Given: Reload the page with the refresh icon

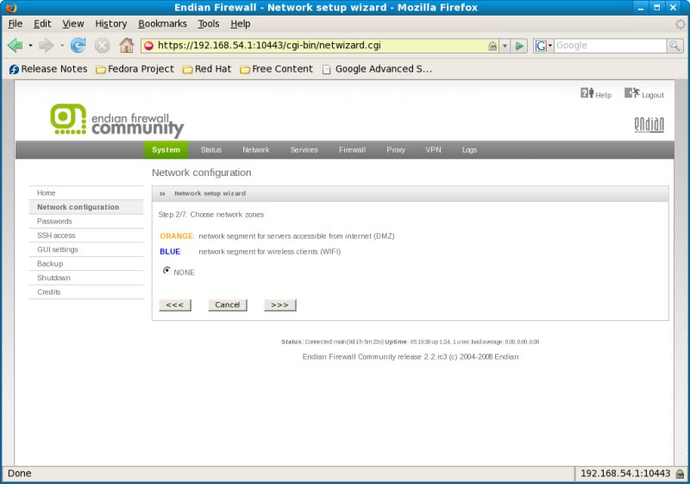Looking at the screenshot, I should pyautogui.click(x=78, y=46).
